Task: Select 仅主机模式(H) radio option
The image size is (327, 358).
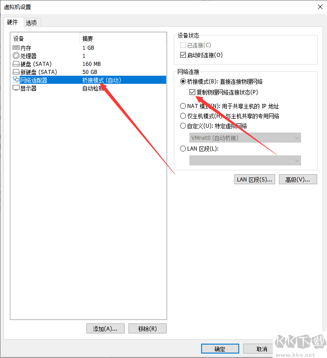Action: pyautogui.click(x=183, y=116)
